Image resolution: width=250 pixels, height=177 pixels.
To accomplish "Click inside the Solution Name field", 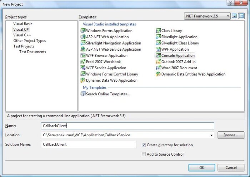I will [89, 145].
